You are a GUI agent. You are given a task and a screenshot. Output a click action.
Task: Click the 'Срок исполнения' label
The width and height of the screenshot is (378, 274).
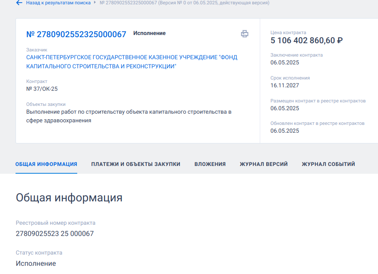[x=290, y=78]
